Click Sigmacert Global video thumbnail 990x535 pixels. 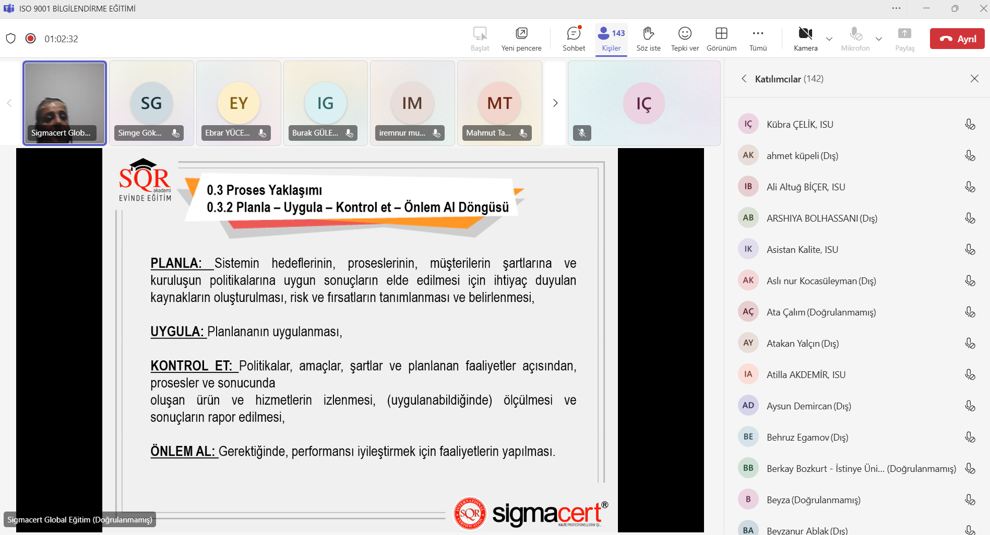coord(65,103)
